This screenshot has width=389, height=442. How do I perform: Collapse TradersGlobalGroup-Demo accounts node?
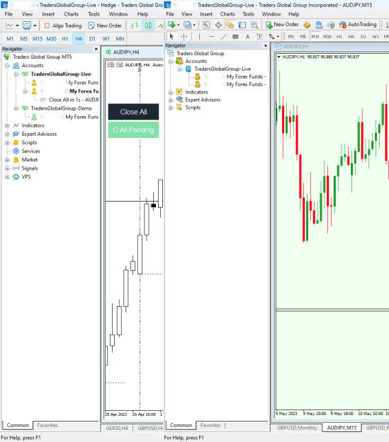point(16,108)
